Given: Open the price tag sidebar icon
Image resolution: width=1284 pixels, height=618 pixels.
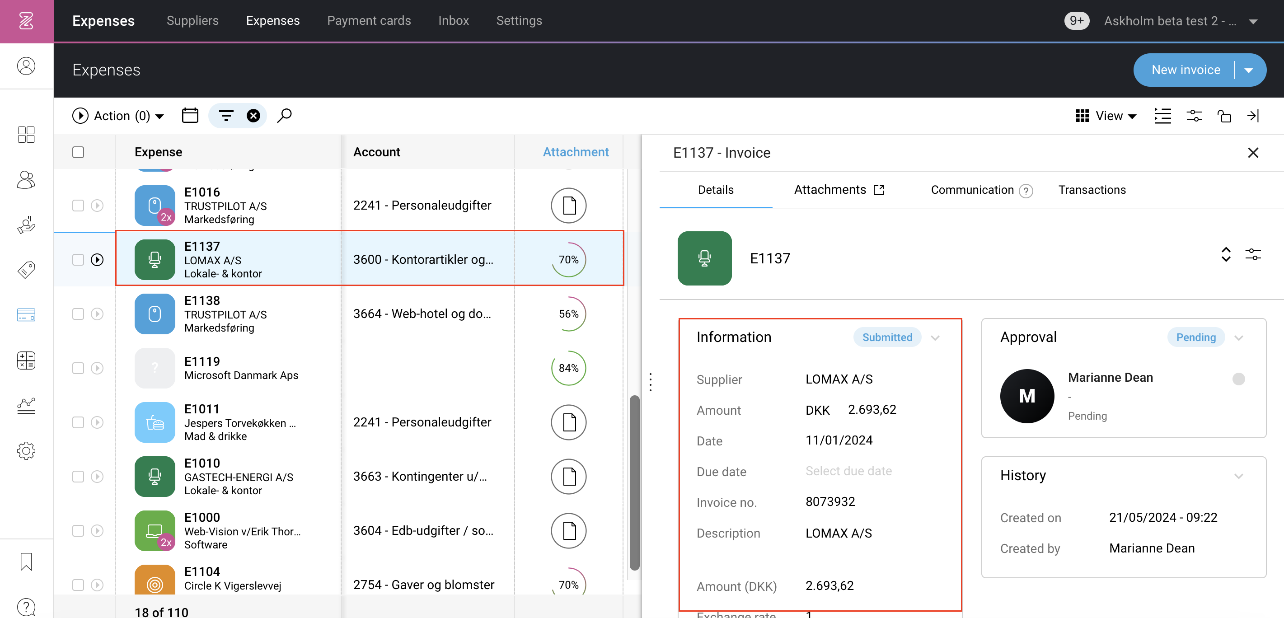Looking at the screenshot, I should pyautogui.click(x=26, y=270).
